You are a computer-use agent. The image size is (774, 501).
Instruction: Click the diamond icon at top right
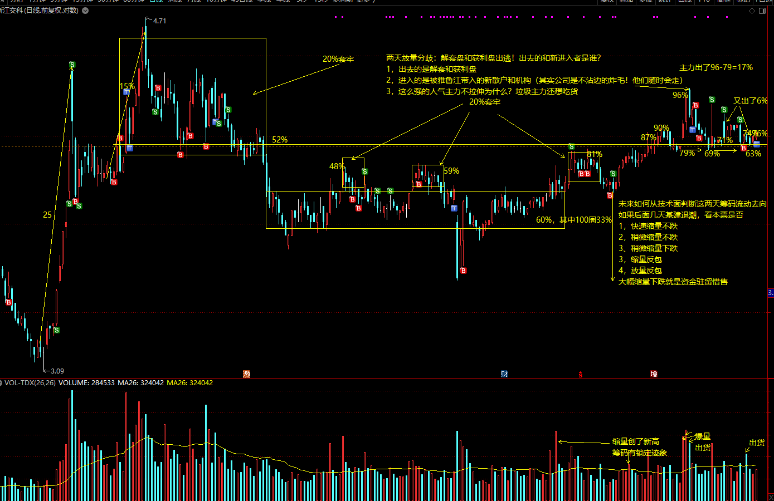click(752, 11)
